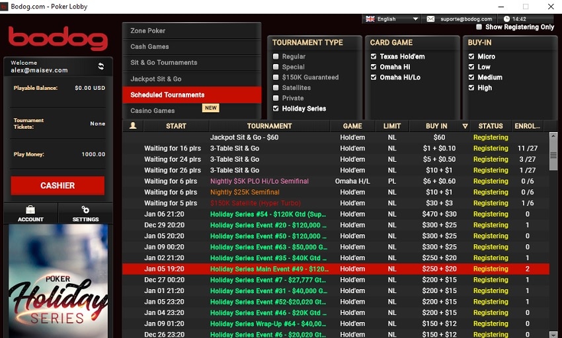
Task: Open the English language dropdown
Action: tap(392, 19)
